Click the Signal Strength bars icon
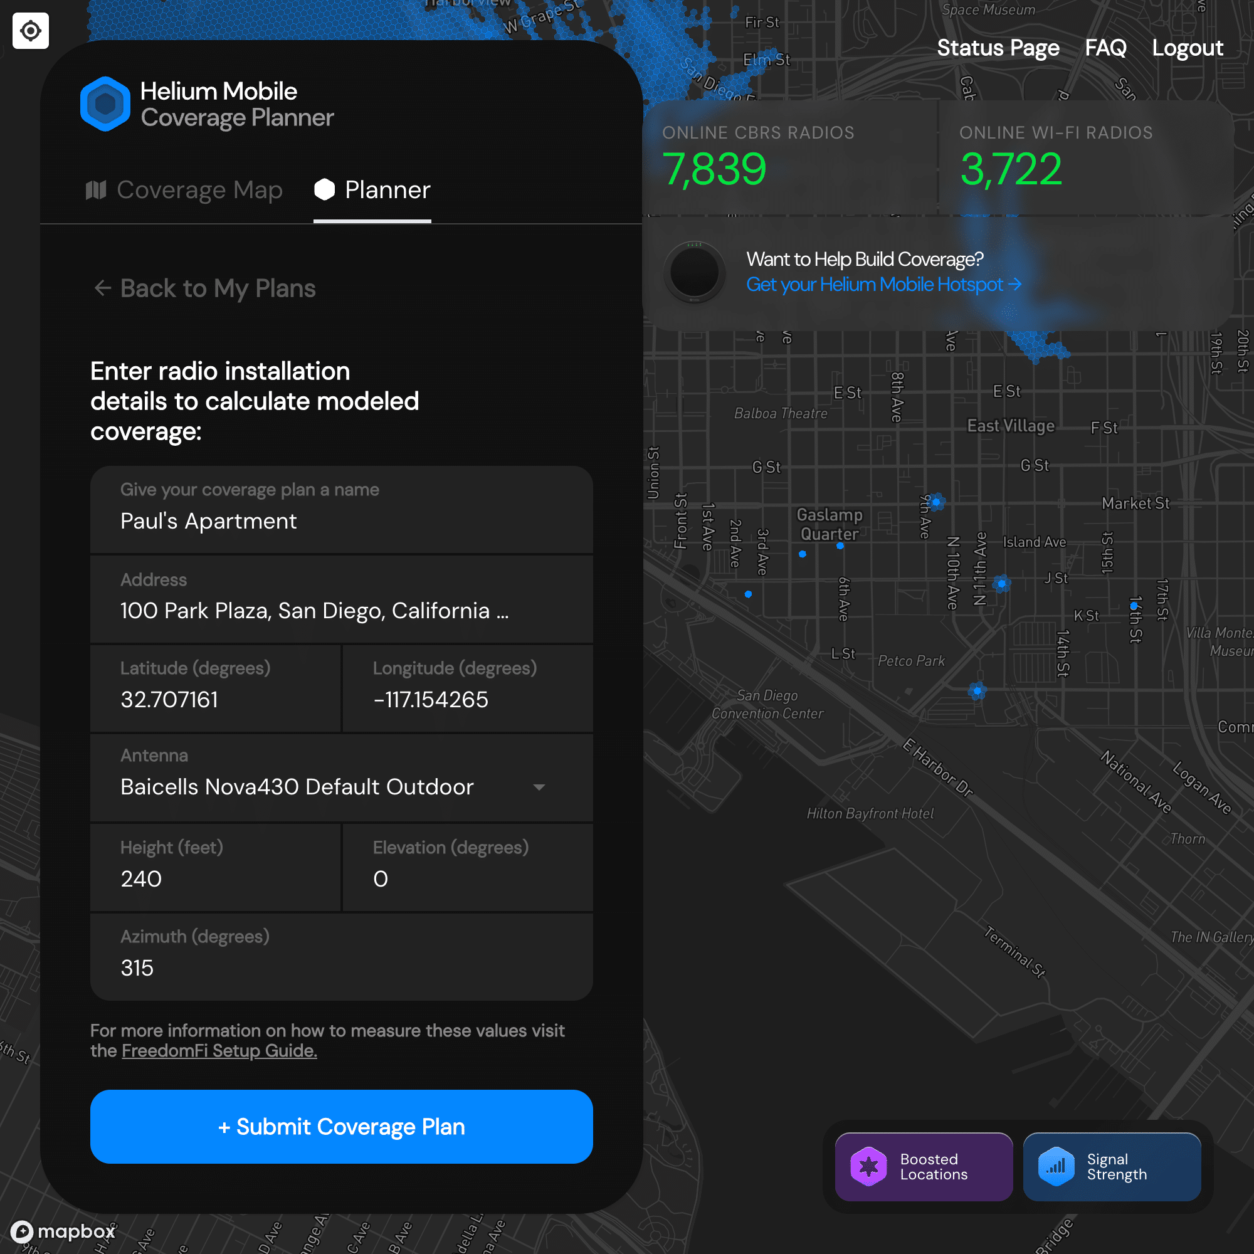The height and width of the screenshot is (1254, 1254). tap(1056, 1166)
